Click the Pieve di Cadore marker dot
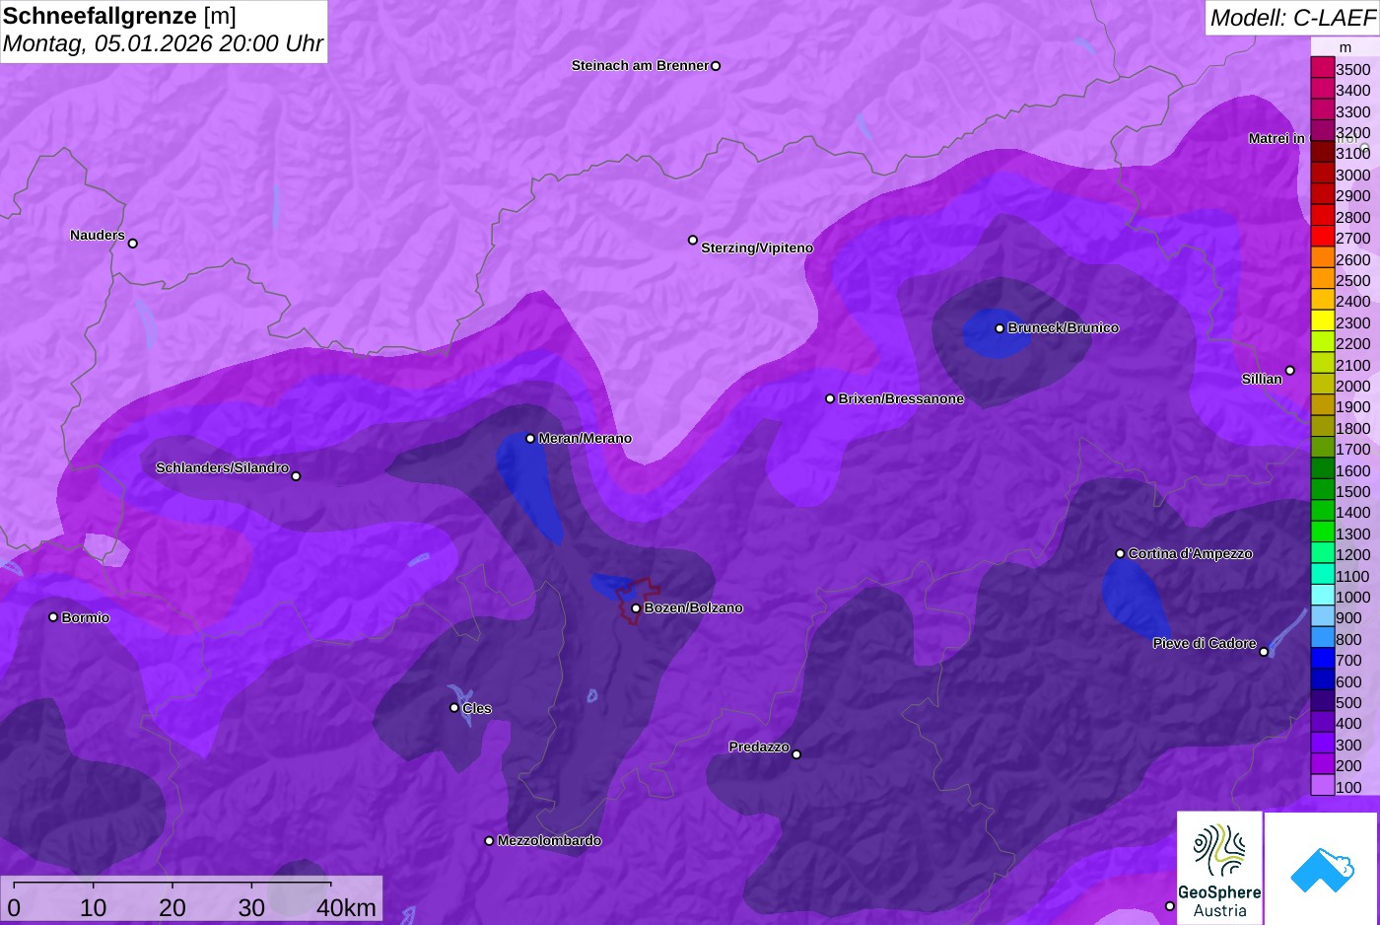Image resolution: width=1380 pixels, height=925 pixels. (x=1264, y=652)
